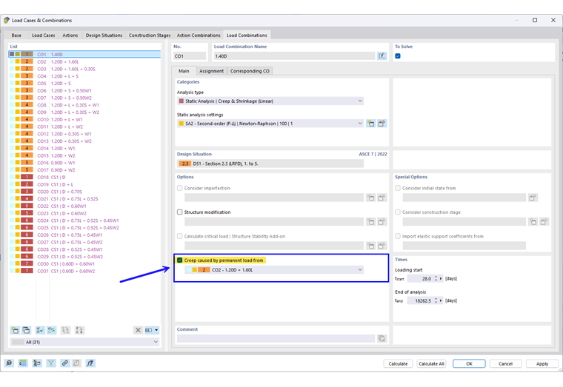Select CO18 CS1 | D in the list
Image resolution: width=563 pixels, height=387 pixels.
(84, 177)
